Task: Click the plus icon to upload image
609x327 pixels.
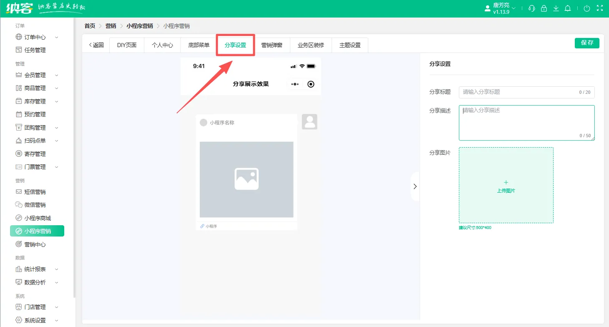Action: [x=506, y=183]
